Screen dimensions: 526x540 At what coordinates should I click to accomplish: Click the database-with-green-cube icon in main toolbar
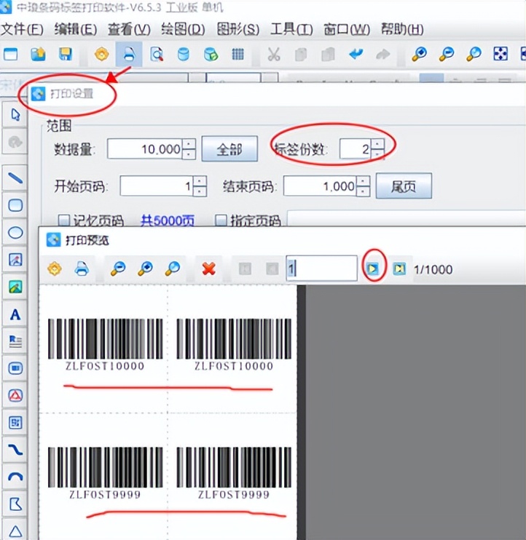click(211, 54)
